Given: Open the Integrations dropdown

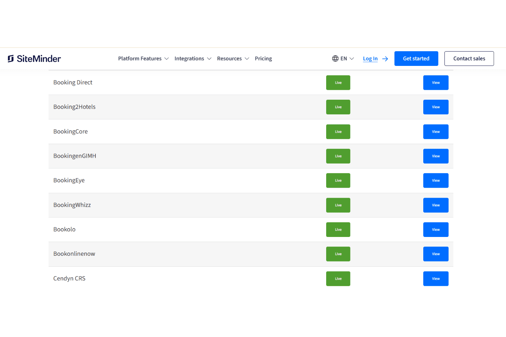Looking at the screenshot, I should click(193, 59).
